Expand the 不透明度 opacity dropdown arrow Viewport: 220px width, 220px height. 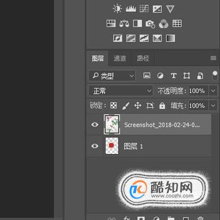213,91
